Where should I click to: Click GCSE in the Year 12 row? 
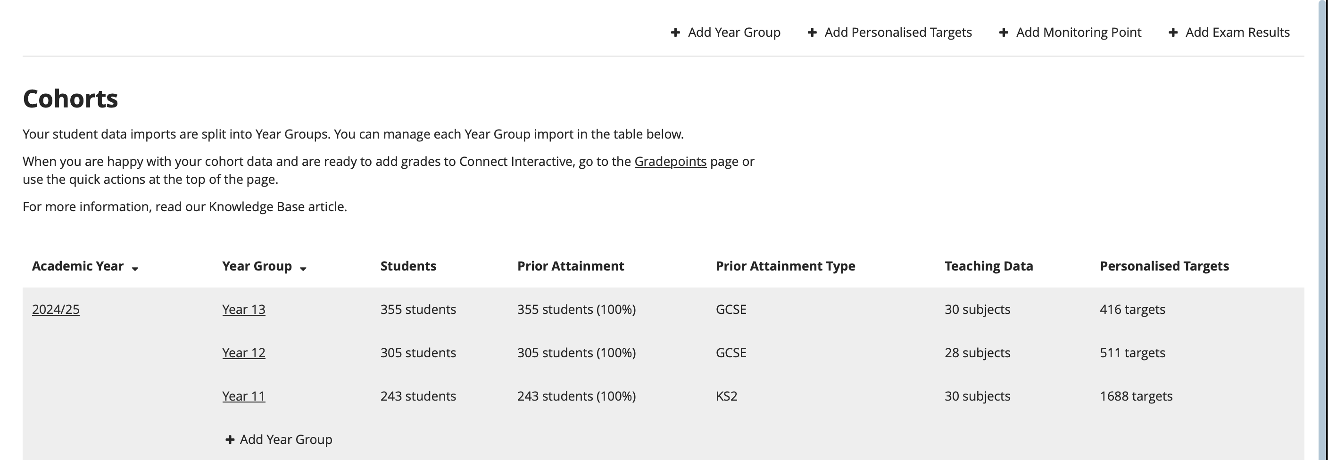[731, 353]
